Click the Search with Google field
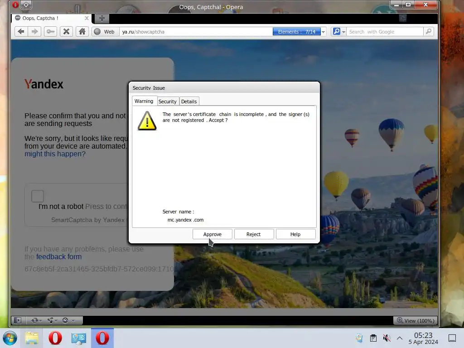The width and height of the screenshot is (464, 348). click(x=385, y=32)
